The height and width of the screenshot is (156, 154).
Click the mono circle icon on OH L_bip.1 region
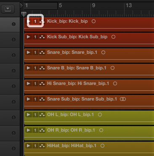pos(100,115)
